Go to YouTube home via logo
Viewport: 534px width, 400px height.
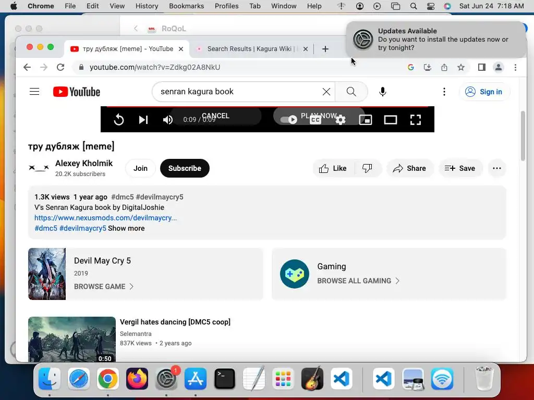coord(77,92)
